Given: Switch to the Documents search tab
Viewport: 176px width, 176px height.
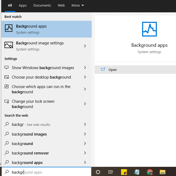Looking at the screenshot, I should pyautogui.click(x=42, y=6).
